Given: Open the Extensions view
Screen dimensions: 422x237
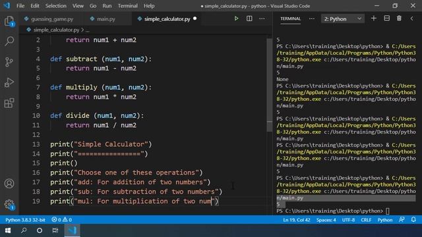Looking at the screenshot, I should coord(9,103).
